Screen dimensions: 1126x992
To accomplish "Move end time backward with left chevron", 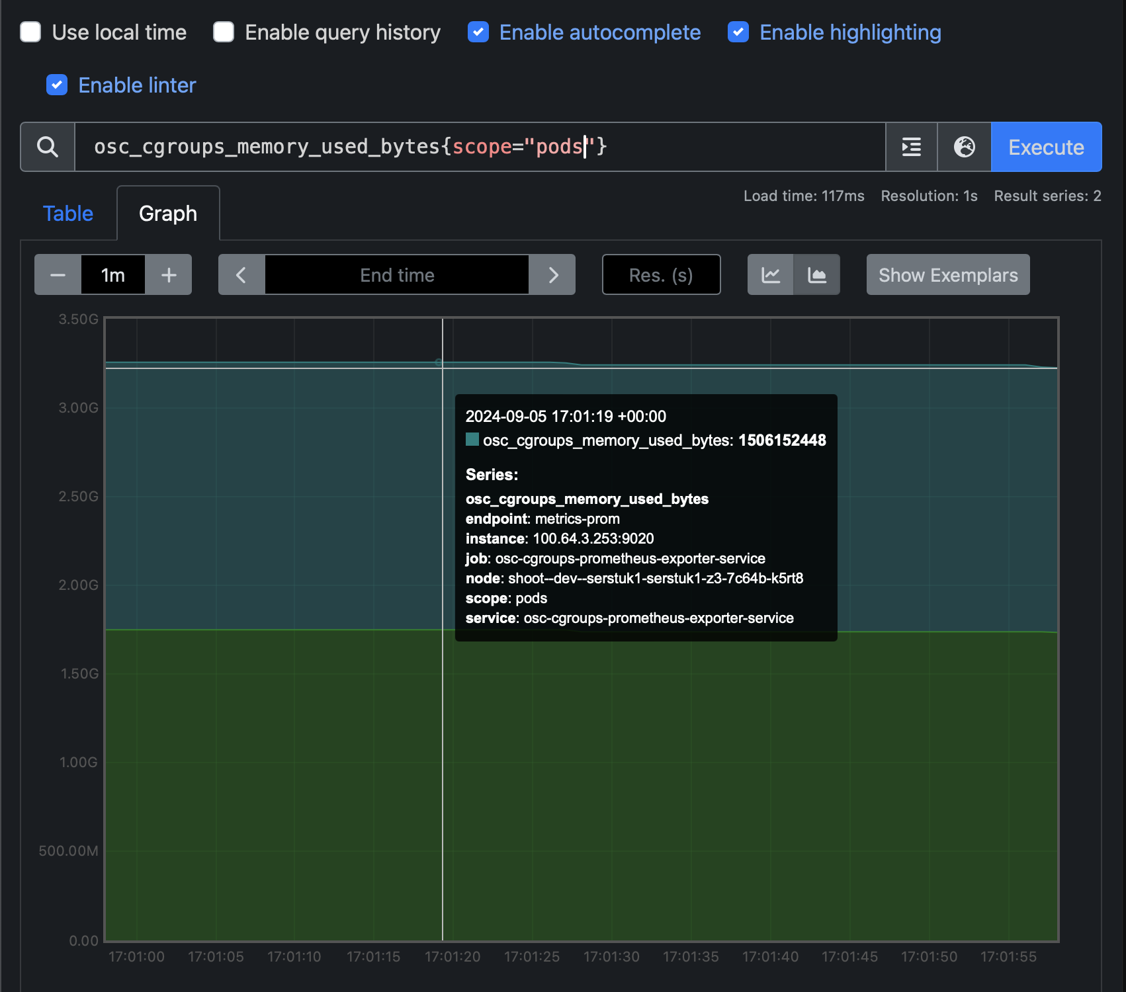I will [x=241, y=275].
